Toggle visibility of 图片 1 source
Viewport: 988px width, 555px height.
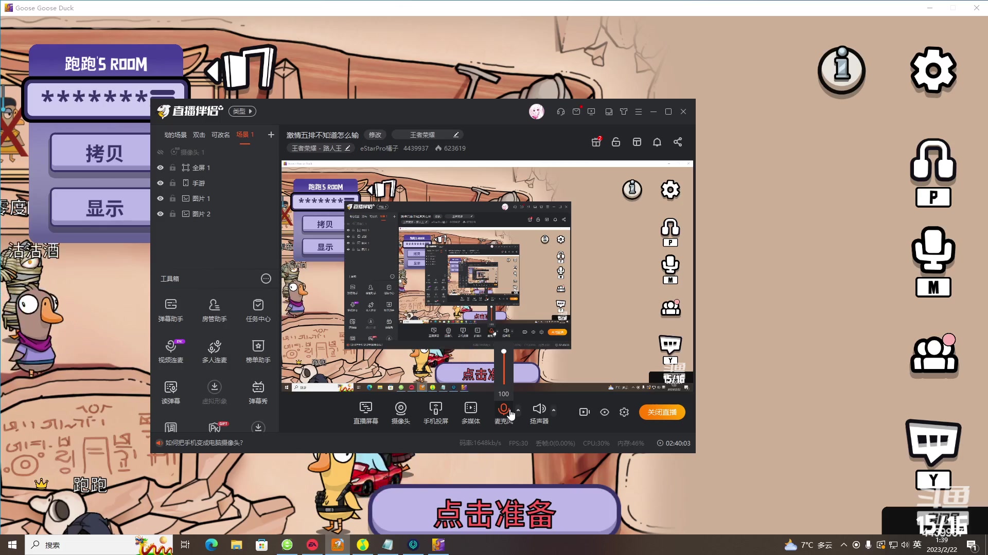tap(160, 198)
